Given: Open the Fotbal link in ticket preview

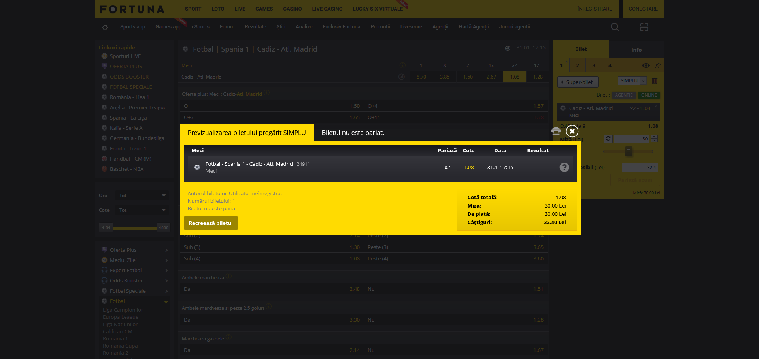Looking at the screenshot, I should point(213,164).
